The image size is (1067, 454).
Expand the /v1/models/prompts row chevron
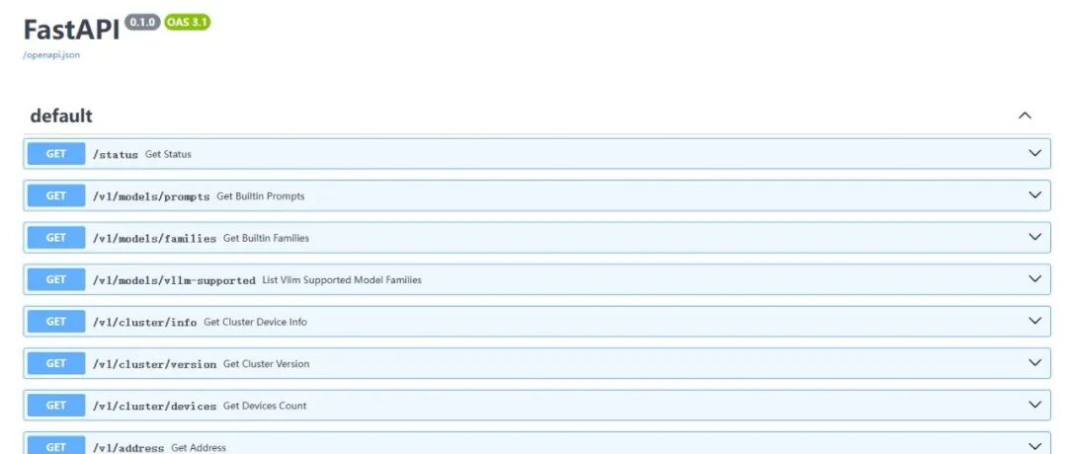(x=1035, y=195)
